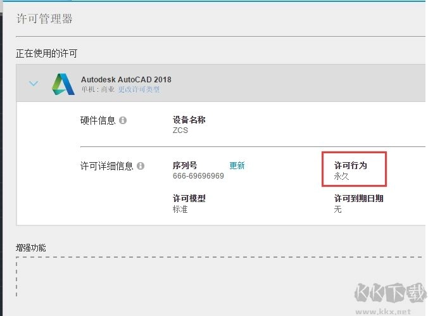Screen dimensions: 428x316
Task: Click the info icon beside 硬件信息
Action: pyautogui.click(x=123, y=120)
